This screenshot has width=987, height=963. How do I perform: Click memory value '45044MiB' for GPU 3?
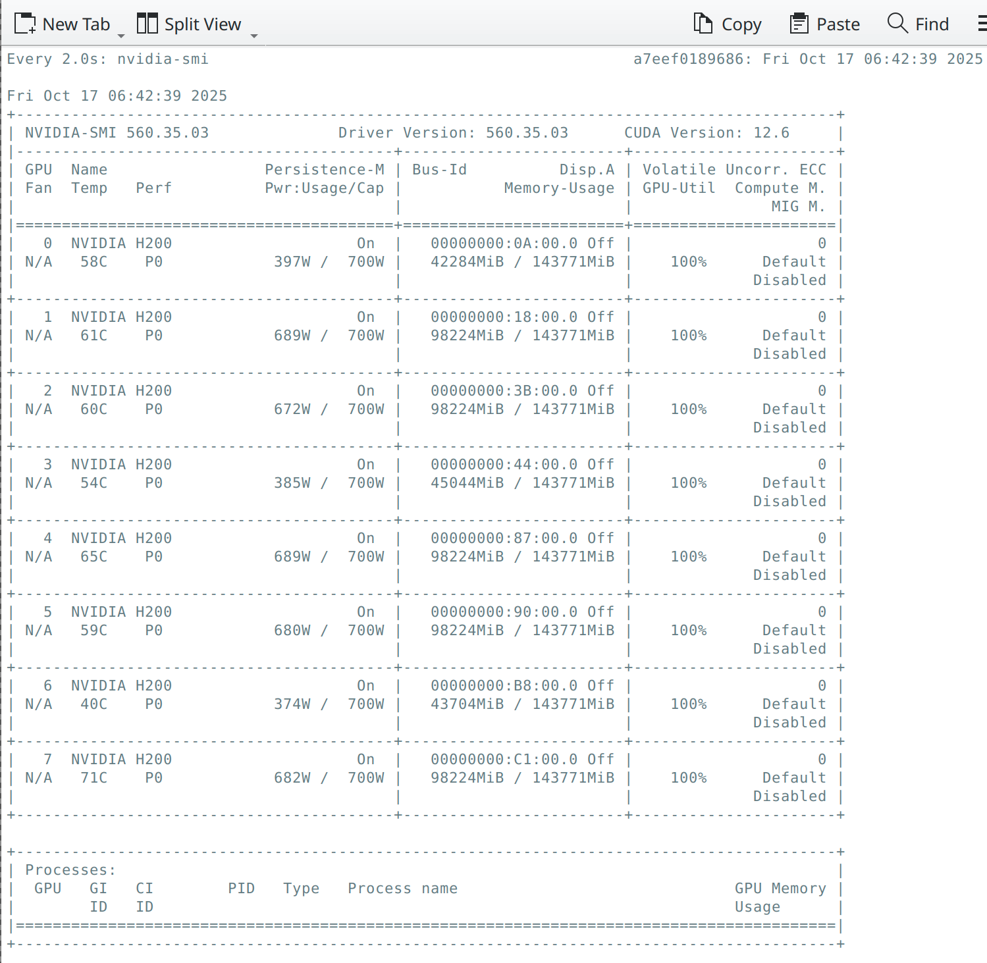[x=467, y=483]
